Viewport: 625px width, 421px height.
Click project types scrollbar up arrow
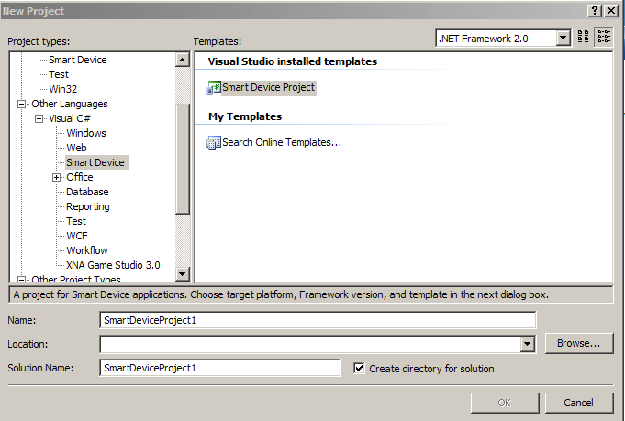click(x=182, y=61)
